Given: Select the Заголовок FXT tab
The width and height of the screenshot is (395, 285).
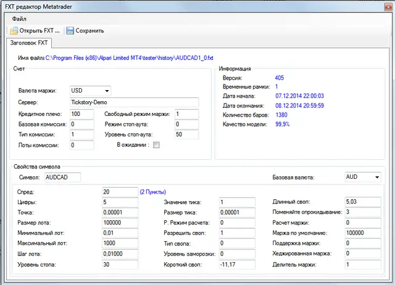Looking at the screenshot, I should (29, 43).
